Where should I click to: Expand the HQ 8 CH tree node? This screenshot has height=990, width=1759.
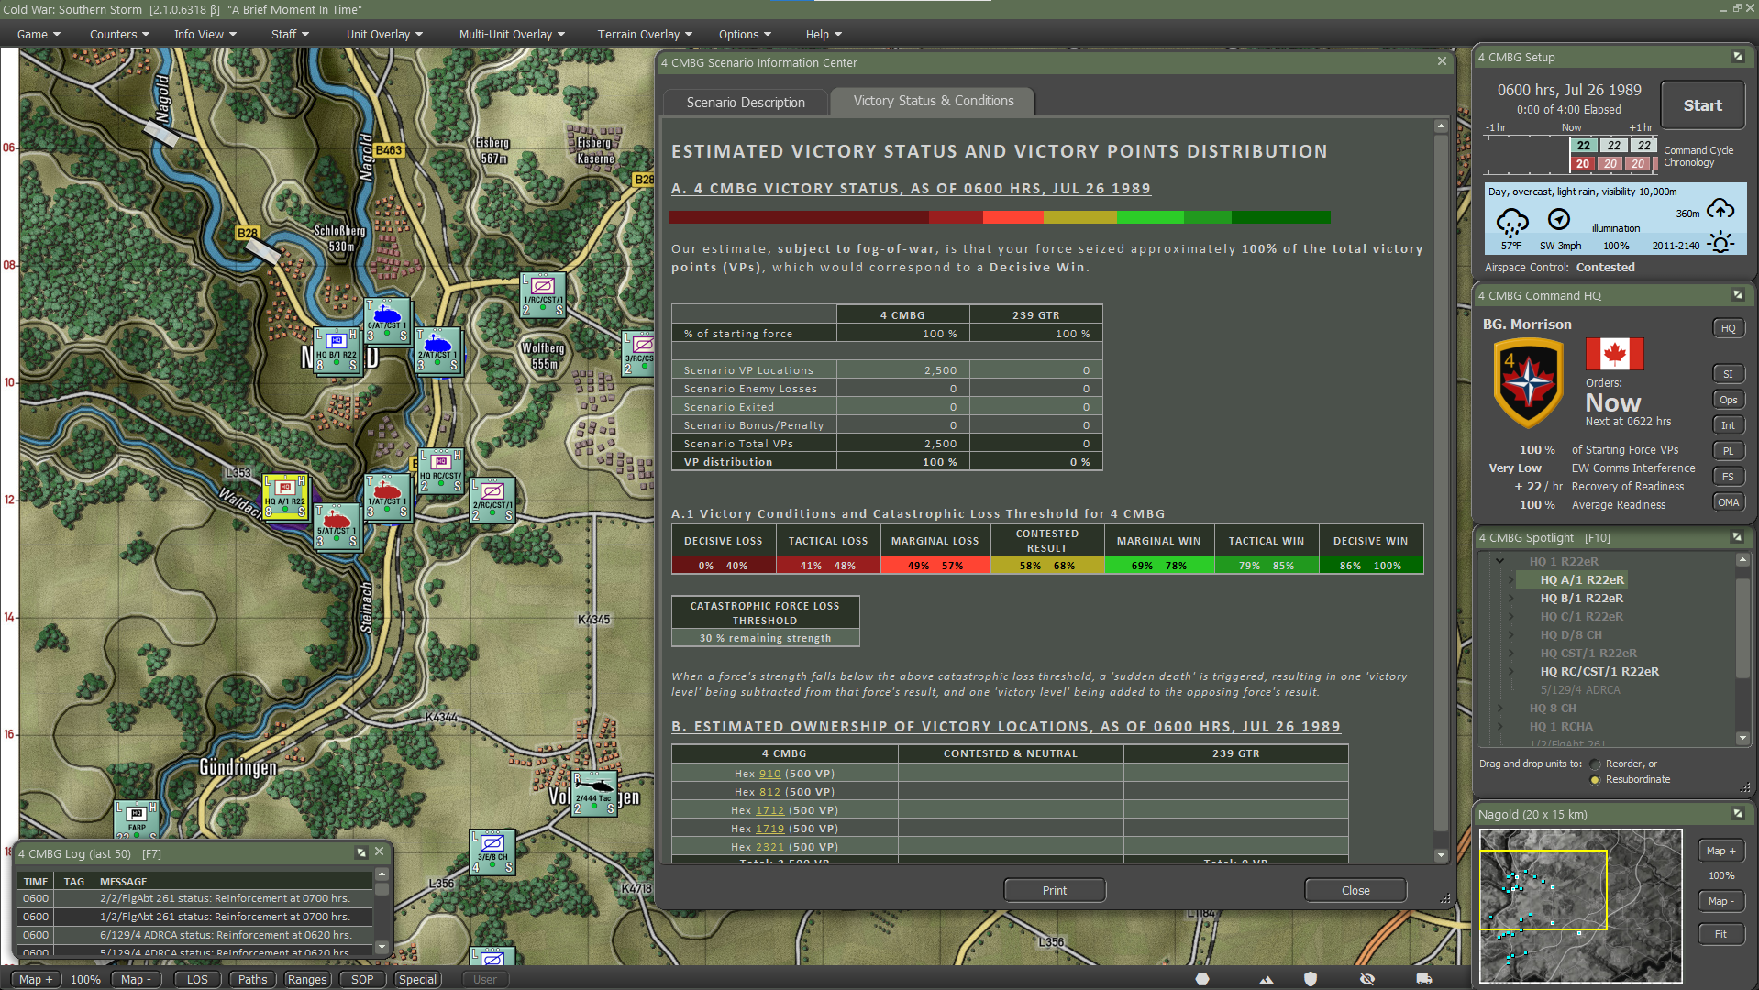[x=1499, y=708]
